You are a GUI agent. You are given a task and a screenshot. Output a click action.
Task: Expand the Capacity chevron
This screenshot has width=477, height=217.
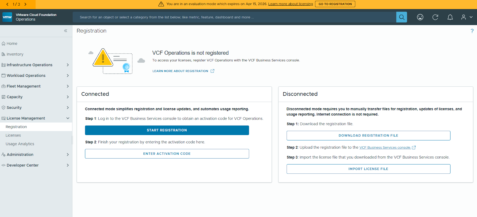click(68, 97)
